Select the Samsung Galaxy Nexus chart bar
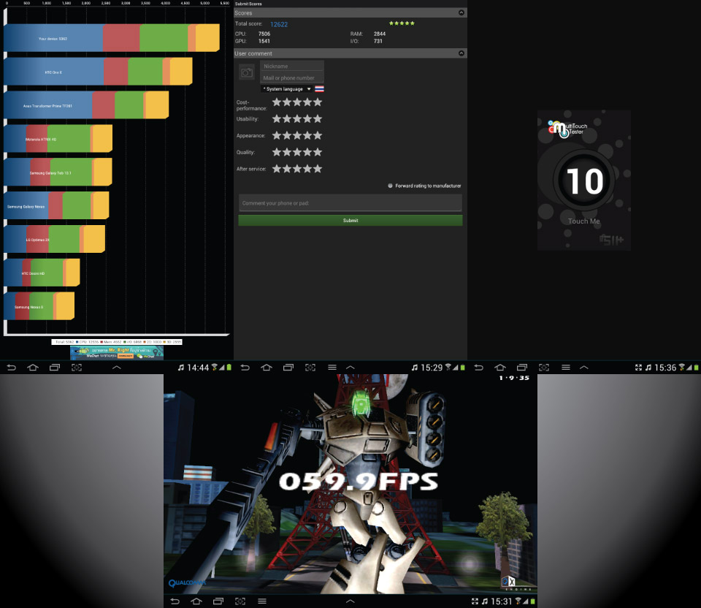 point(56,206)
